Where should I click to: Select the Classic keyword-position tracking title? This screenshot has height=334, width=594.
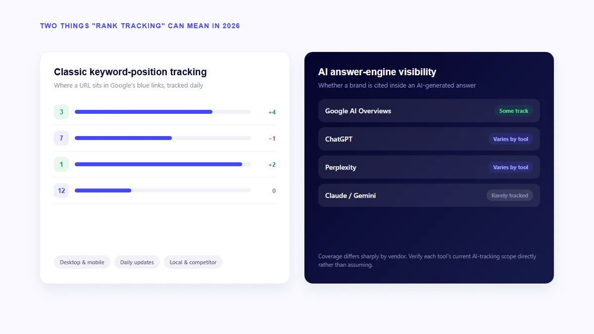click(130, 72)
